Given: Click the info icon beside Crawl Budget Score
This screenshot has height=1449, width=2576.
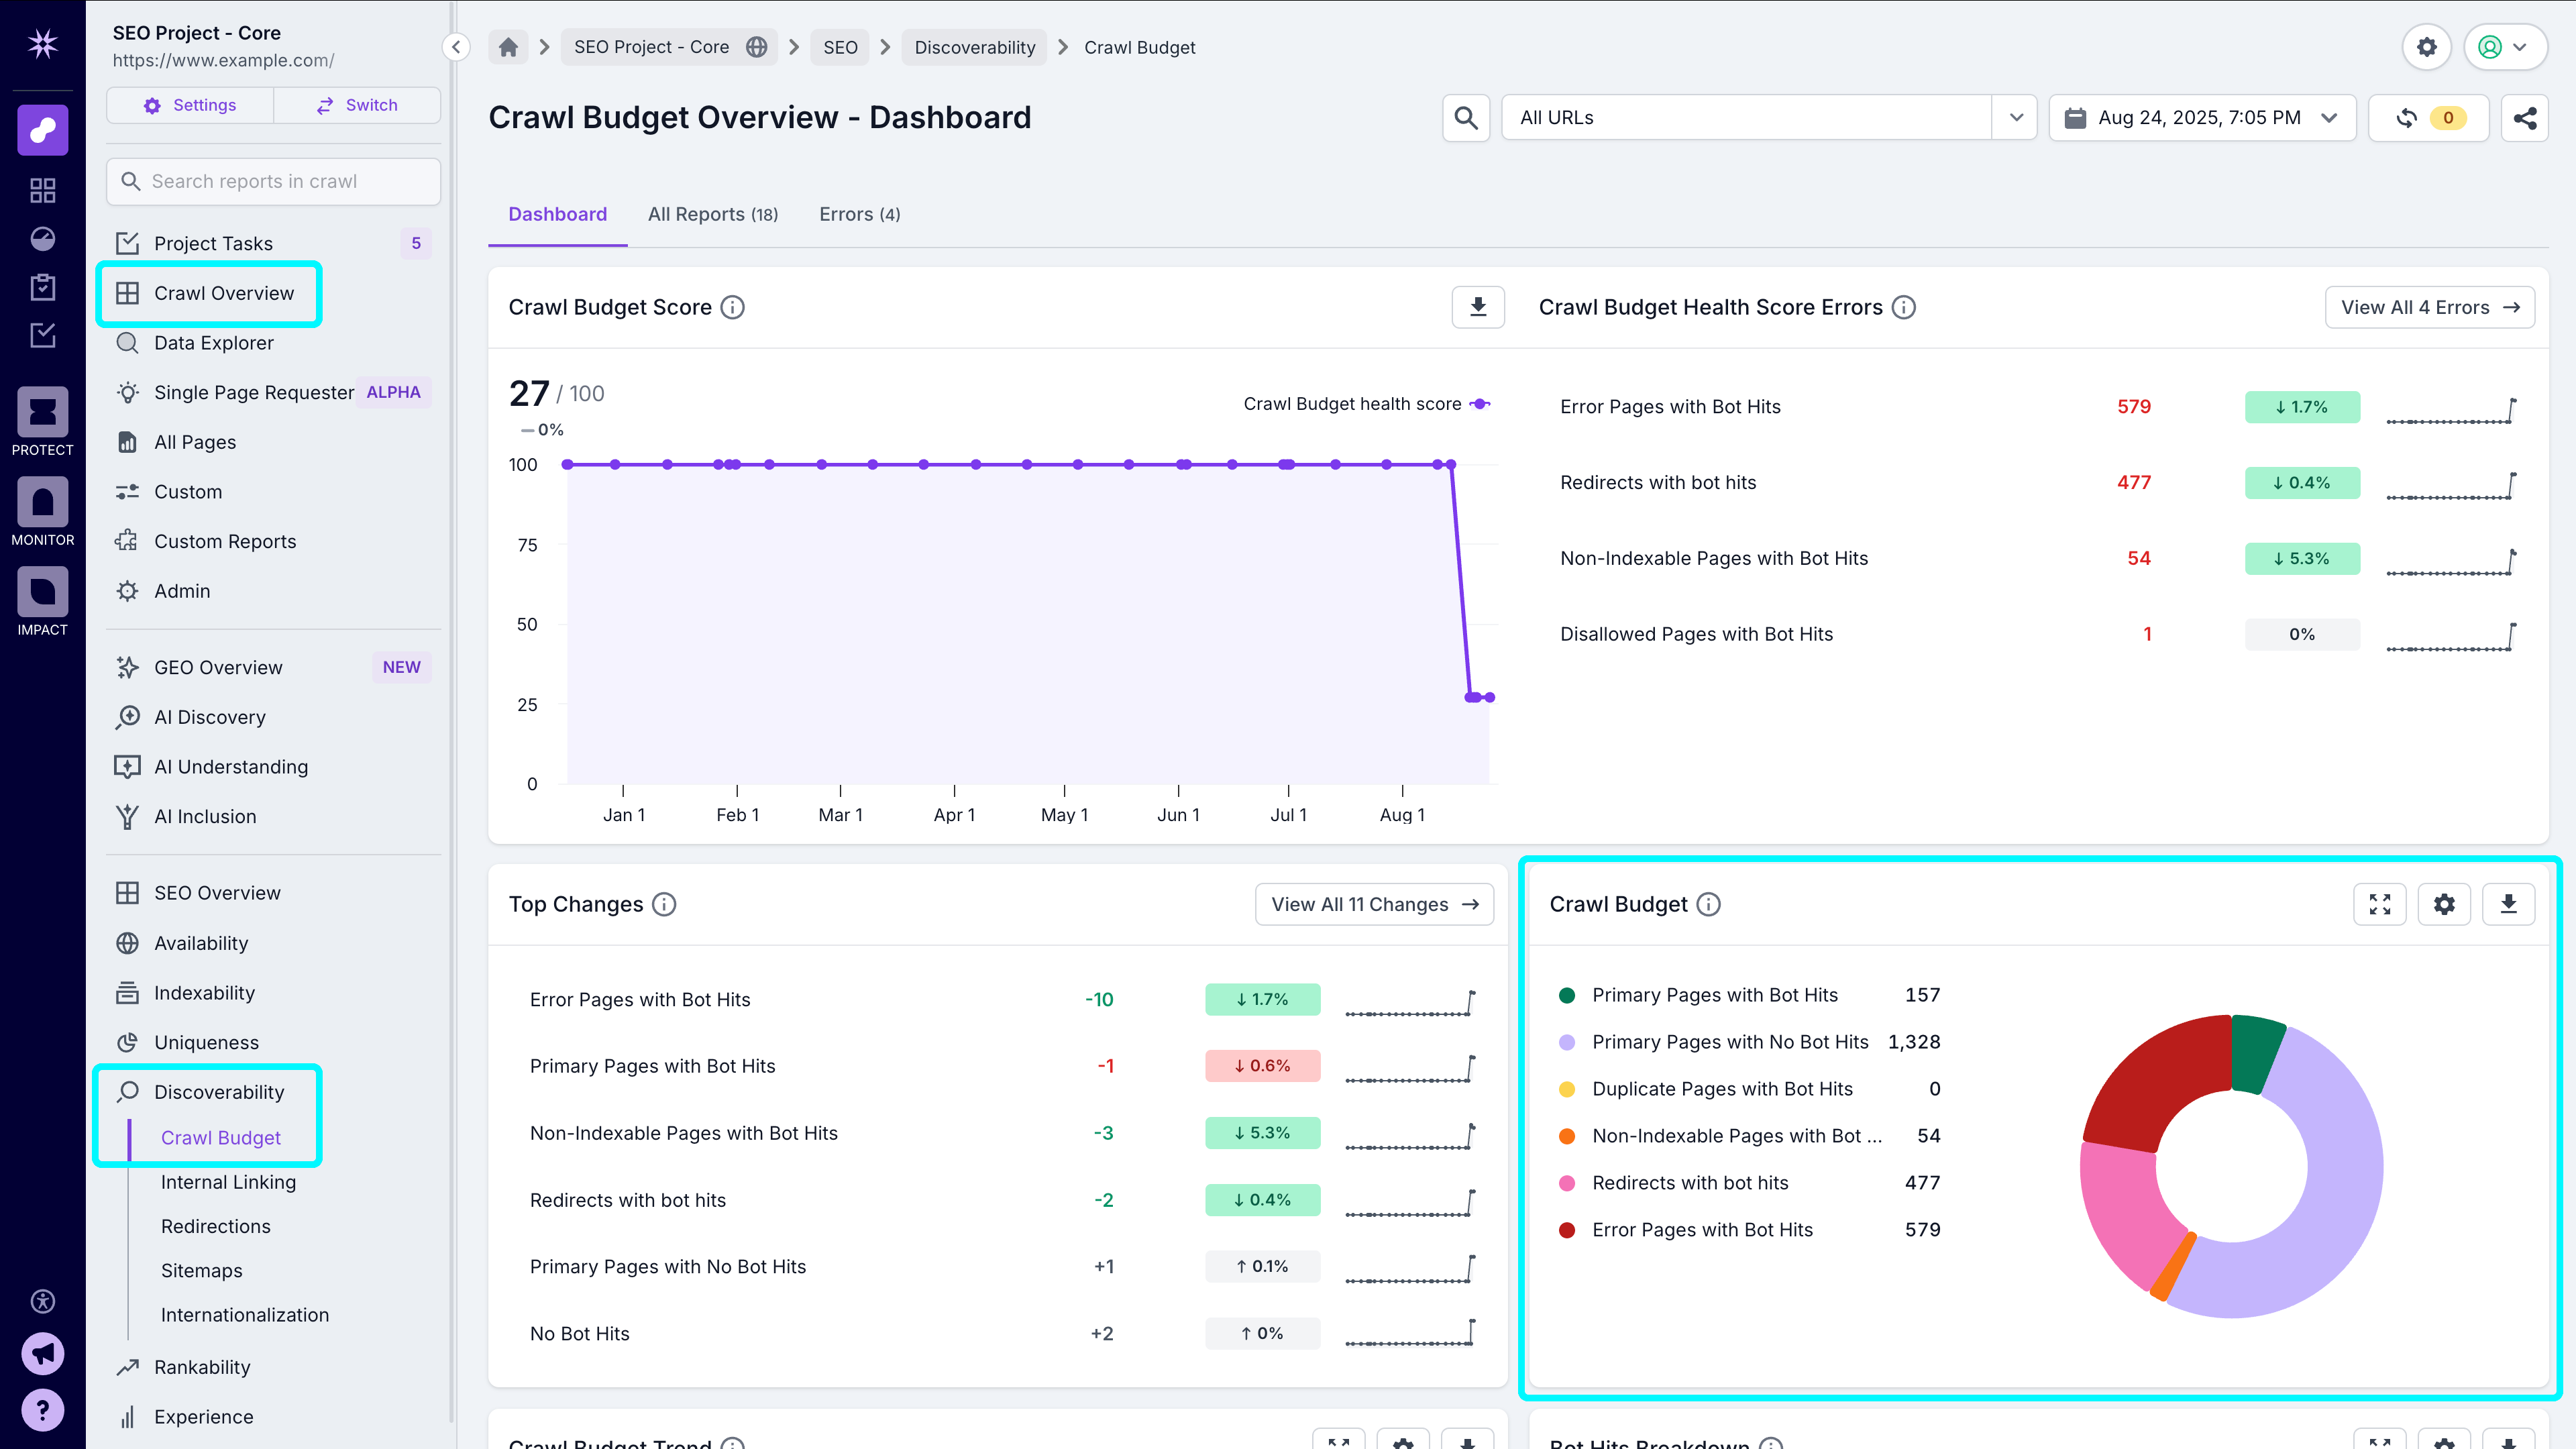Looking at the screenshot, I should [733, 307].
